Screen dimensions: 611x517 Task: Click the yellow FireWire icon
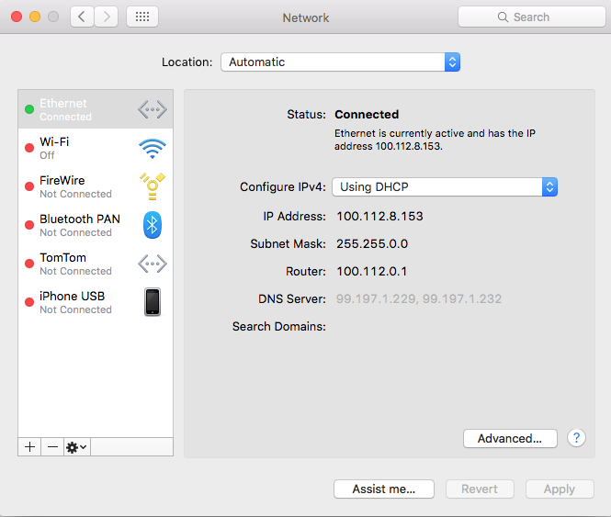pyautogui.click(x=153, y=186)
